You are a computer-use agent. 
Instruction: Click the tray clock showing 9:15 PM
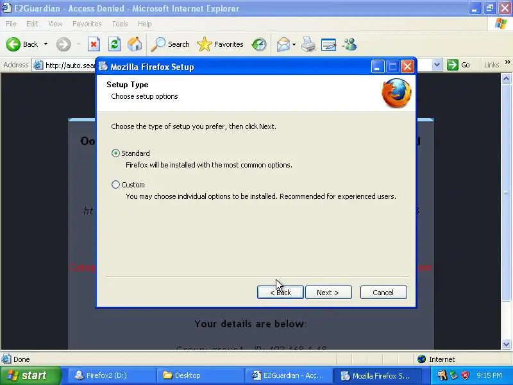tap(489, 375)
